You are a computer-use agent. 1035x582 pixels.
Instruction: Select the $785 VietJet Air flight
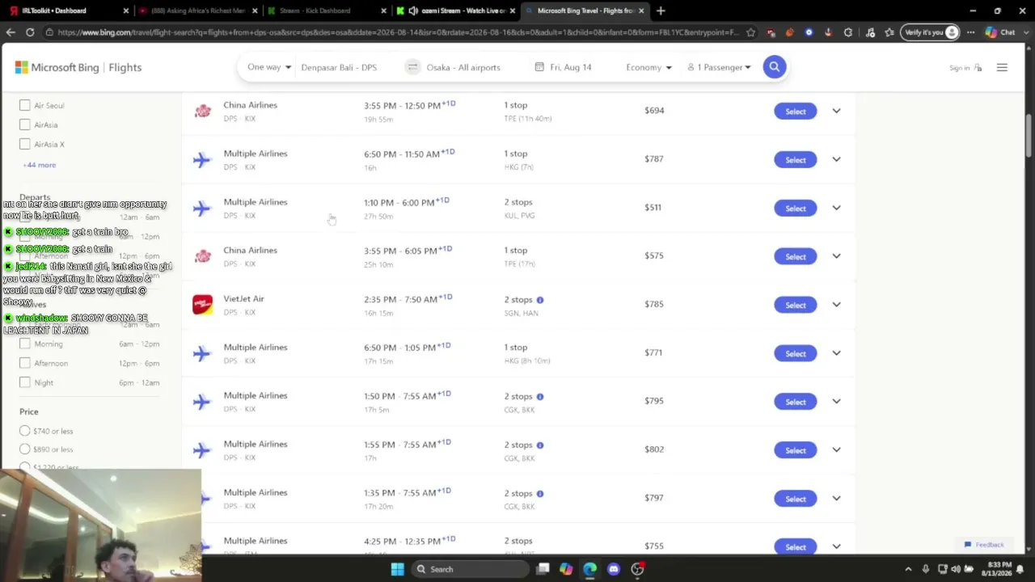point(796,306)
